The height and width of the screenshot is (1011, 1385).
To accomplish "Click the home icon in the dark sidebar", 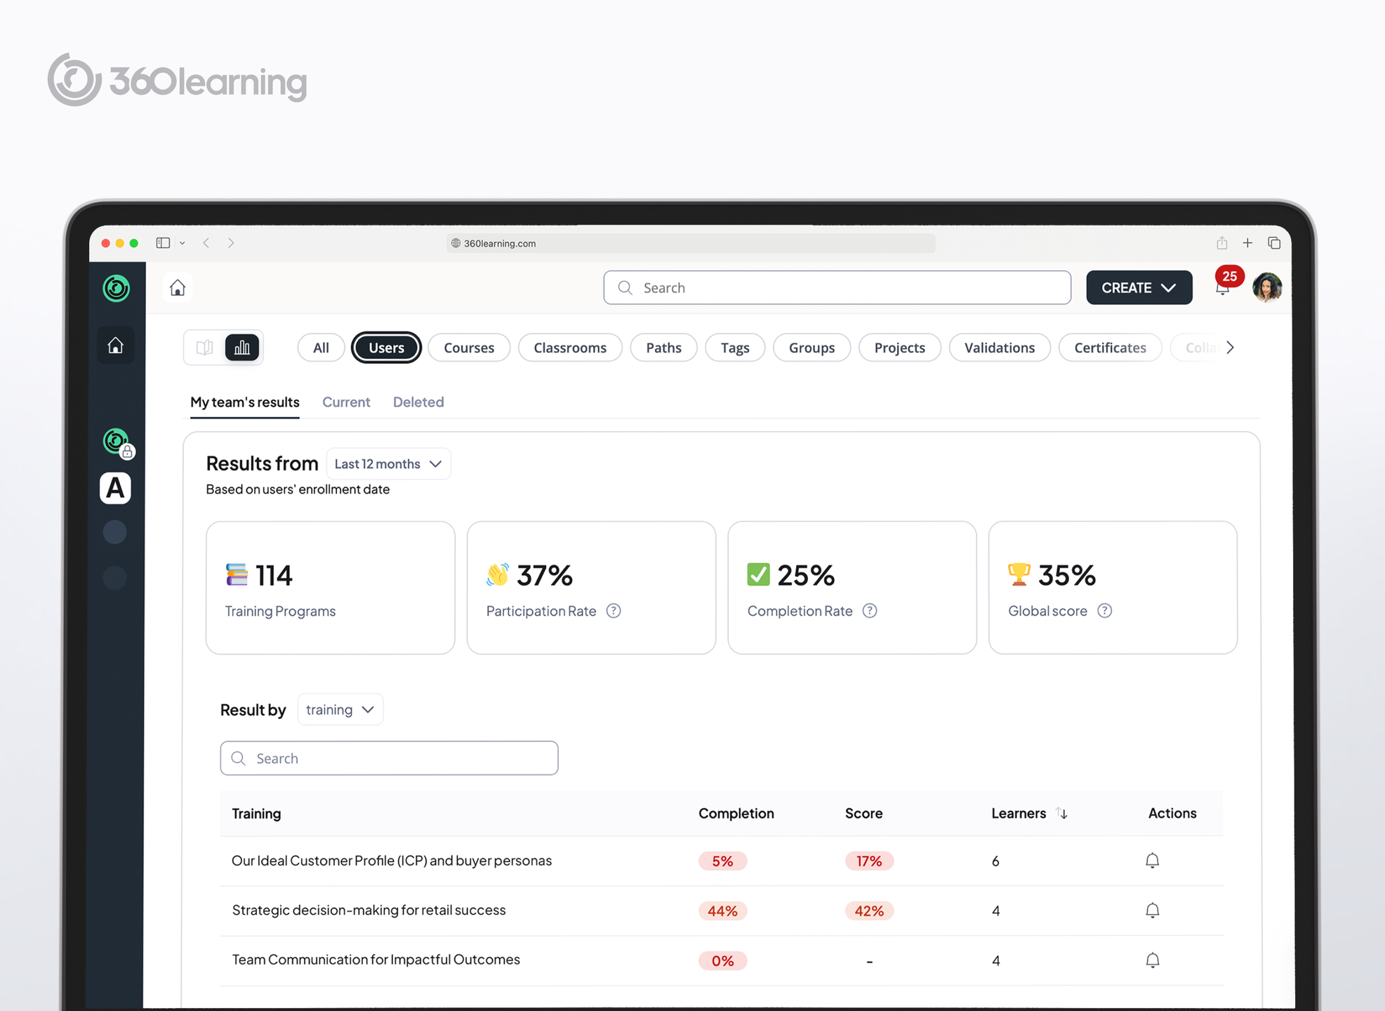I will pos(115,345).
